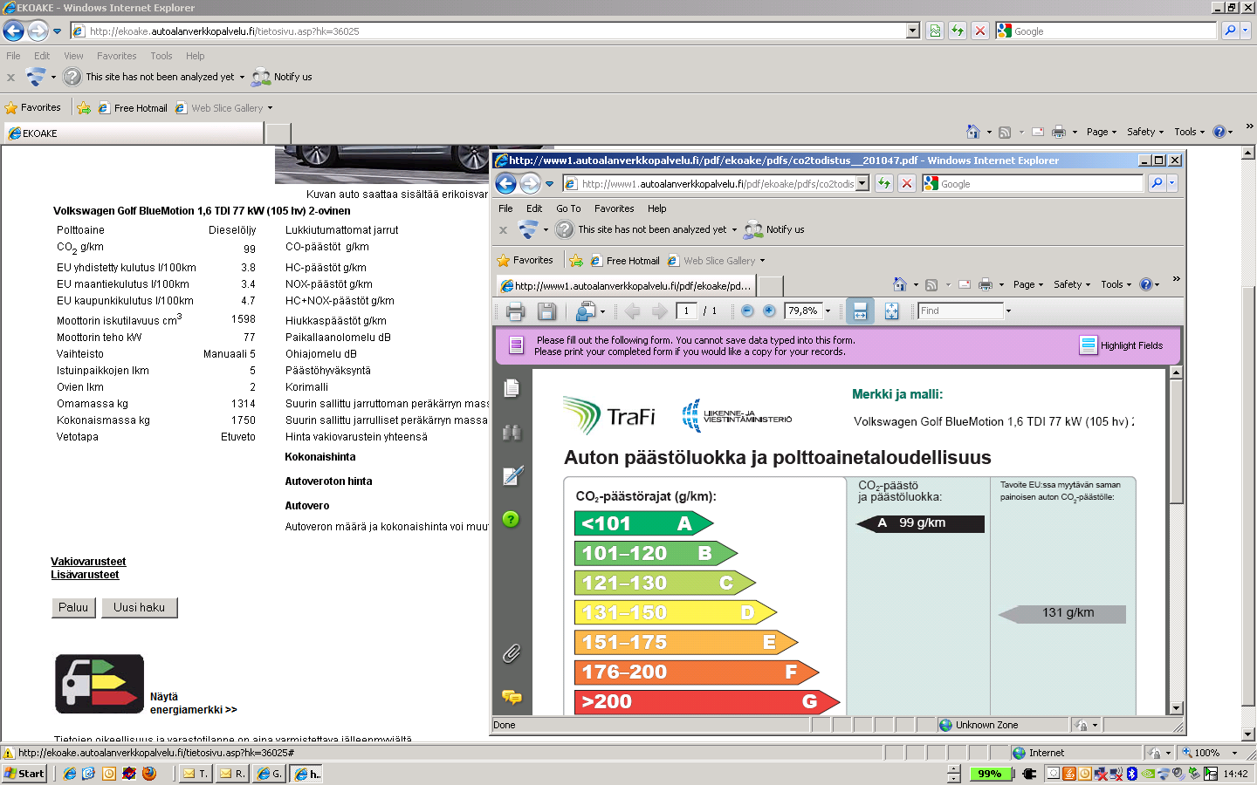Click the '99 g/km' A class value marker
Viewport: 1257px width, 785px height.
921,523
